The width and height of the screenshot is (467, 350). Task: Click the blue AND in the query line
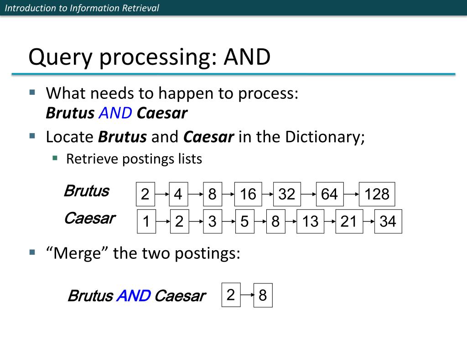point(115,113)
